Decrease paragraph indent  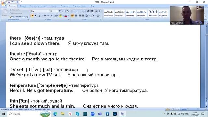(x=88, y=11)
